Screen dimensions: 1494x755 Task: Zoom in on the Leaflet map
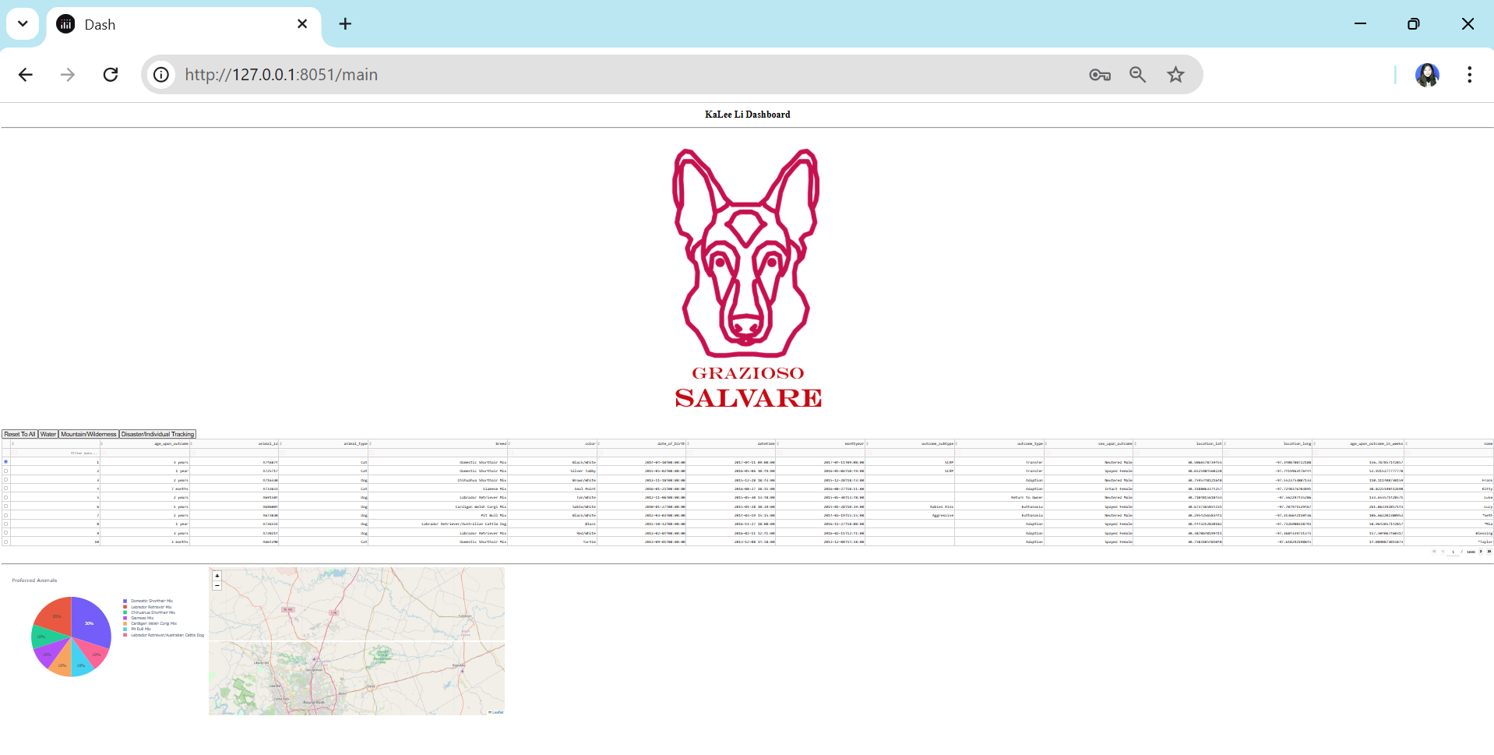[217, 576]
